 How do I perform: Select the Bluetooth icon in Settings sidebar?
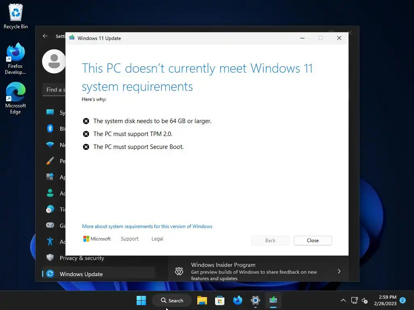50,128
